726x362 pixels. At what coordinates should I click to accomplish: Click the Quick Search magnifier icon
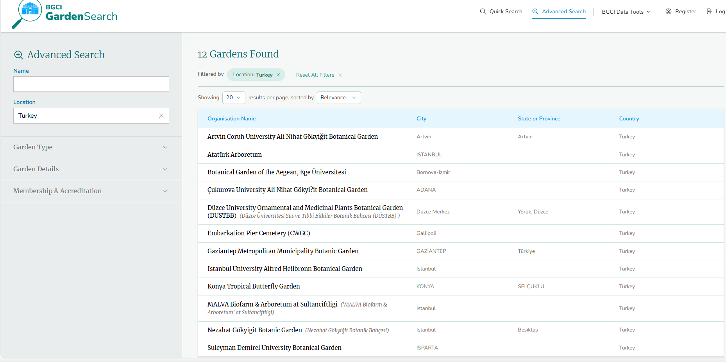coord(483,11)
